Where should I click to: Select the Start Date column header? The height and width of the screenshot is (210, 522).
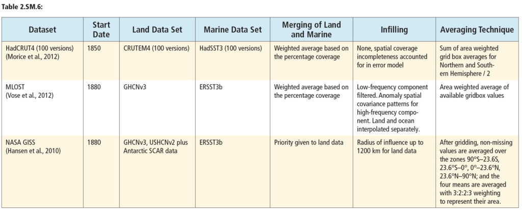101,30
